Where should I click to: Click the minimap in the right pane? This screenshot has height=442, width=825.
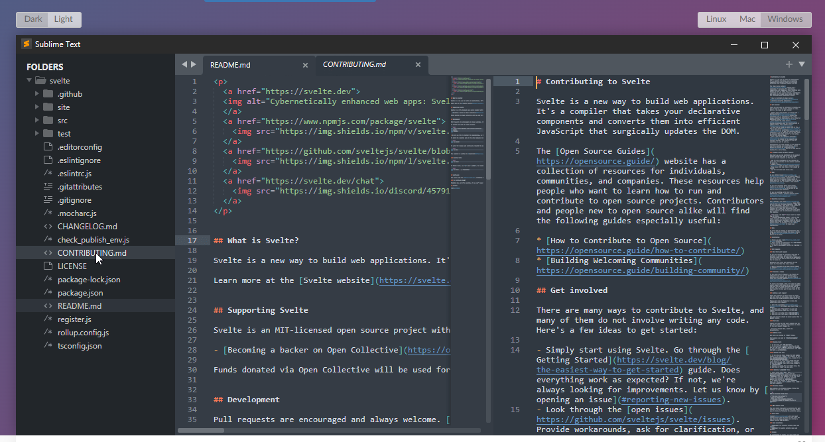click(785, 252)
